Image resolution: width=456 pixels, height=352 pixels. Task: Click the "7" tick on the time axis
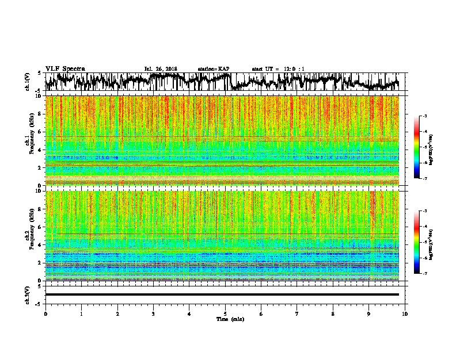click(297, 314)
